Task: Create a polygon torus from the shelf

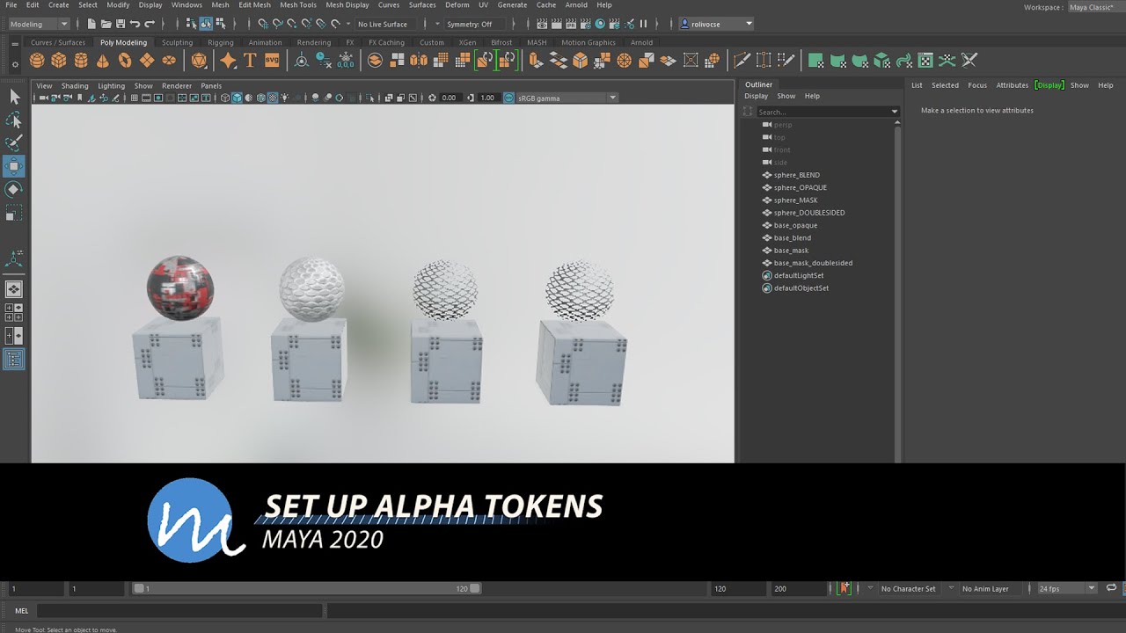Action: tap(125, 60)
